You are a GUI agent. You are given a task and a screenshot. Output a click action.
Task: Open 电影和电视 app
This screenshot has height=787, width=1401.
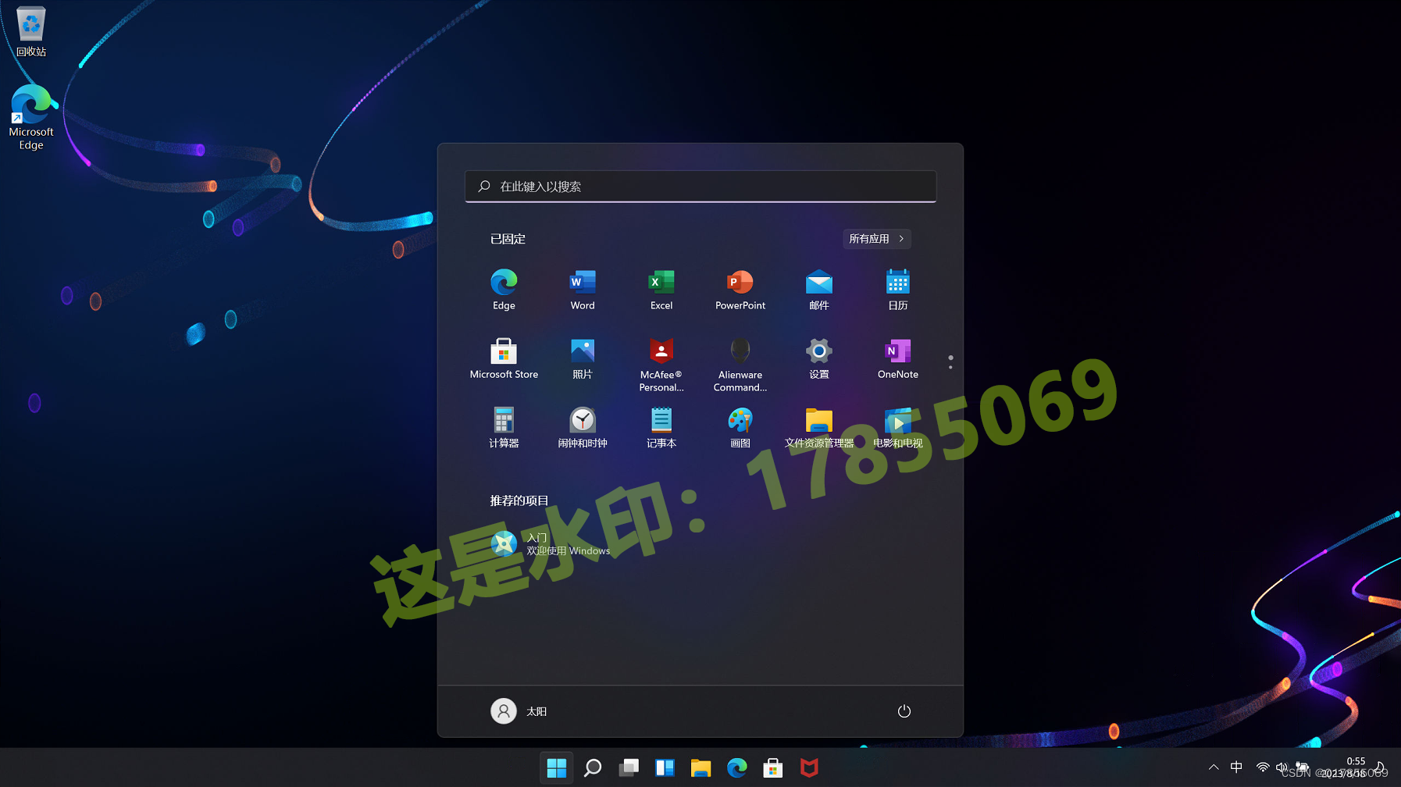click(x=898, y=428)
